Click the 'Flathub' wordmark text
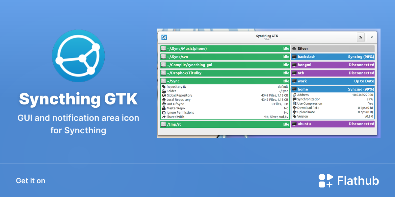 (x=358, y=181)
